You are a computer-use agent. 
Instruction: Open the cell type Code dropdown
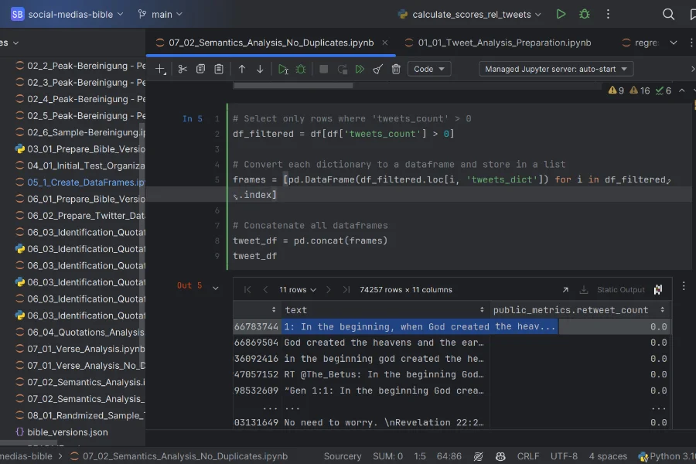pyautogui.click(x=429, y=69)
